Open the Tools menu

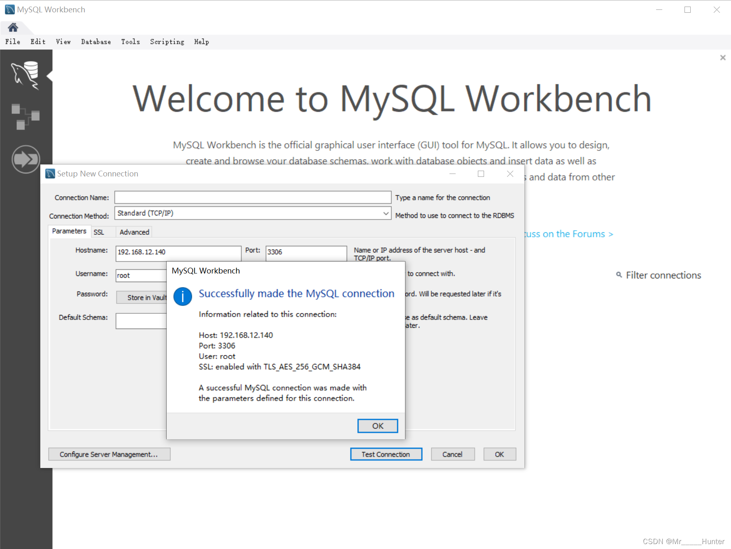click(130, 42)
